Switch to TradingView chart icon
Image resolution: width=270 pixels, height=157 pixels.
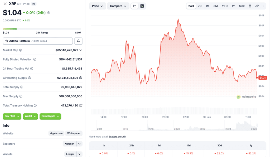click(x=142, y=6)
